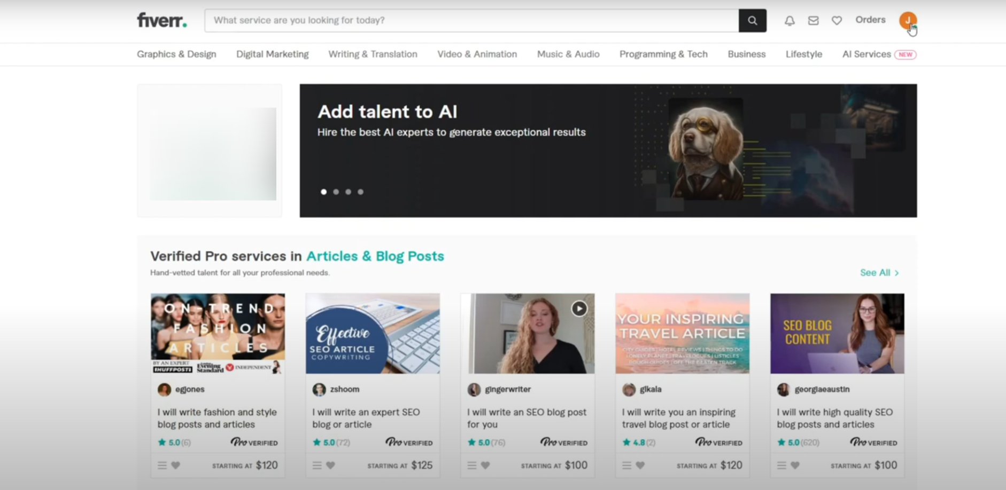The width and height of the screenshot is (1006, 490).
Task: Save georgiaeaustin gig to favorites
Action: pyautogui.click(x=795, y=465)
